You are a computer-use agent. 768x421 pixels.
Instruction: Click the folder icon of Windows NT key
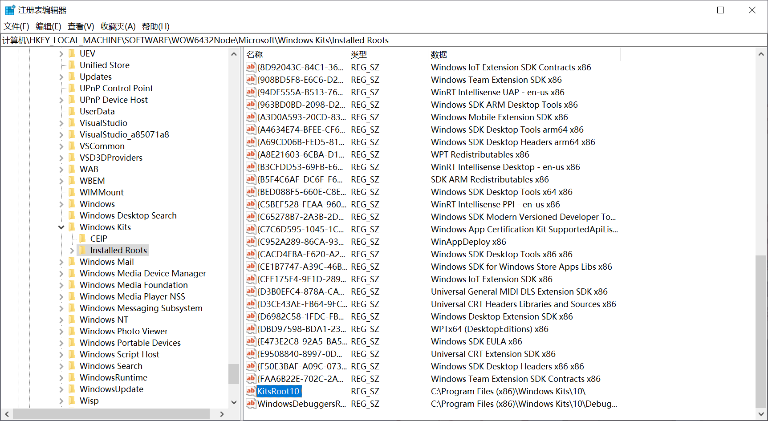pyautogui.click(x=72, y=320)
